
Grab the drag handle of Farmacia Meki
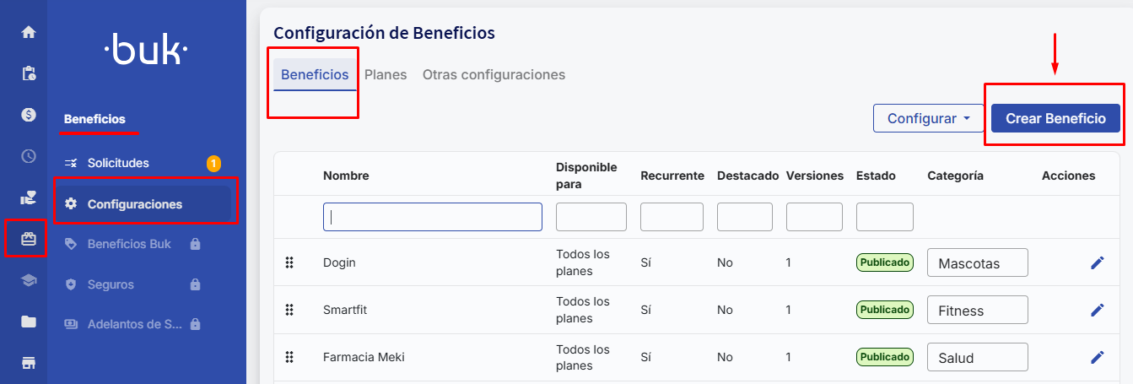coord(289,357)
